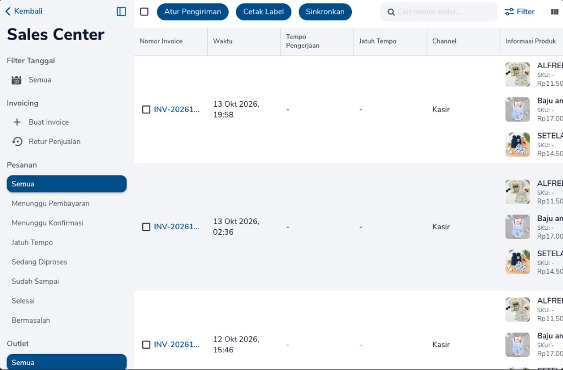Image resolution: width=563 pixels, height=370 pixels.
Task: Tick the select-all checkbox in toolbar
Action: (x=145, y=12)
